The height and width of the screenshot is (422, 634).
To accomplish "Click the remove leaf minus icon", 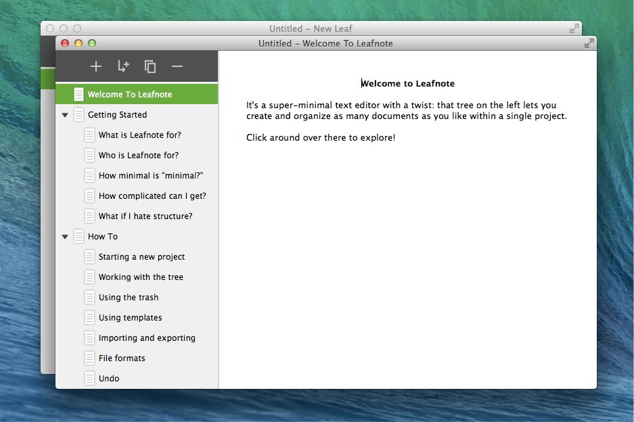I will point(177,66).
